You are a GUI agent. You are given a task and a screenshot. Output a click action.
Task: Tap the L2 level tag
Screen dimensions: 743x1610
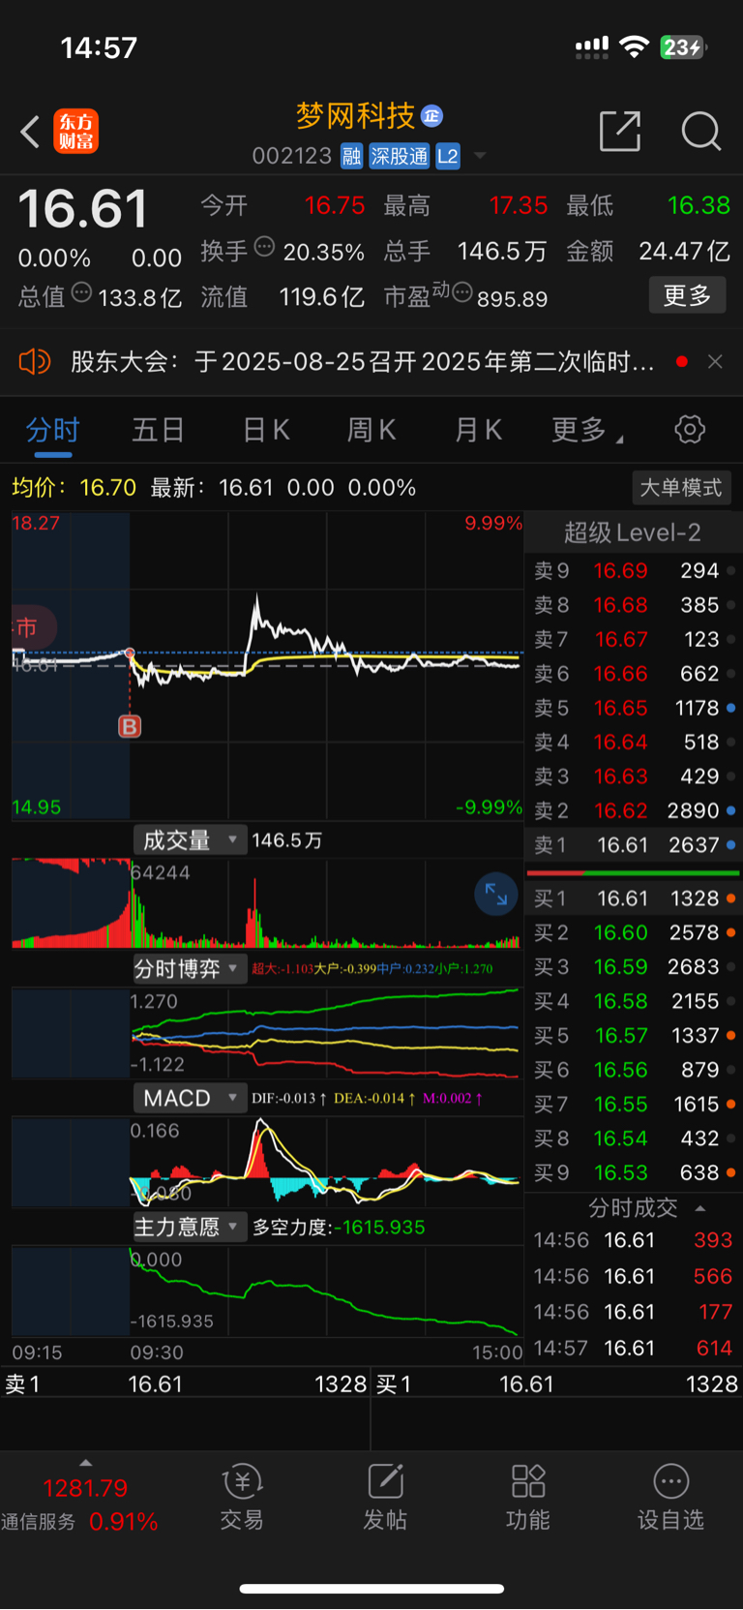click(x=448, y=156)
